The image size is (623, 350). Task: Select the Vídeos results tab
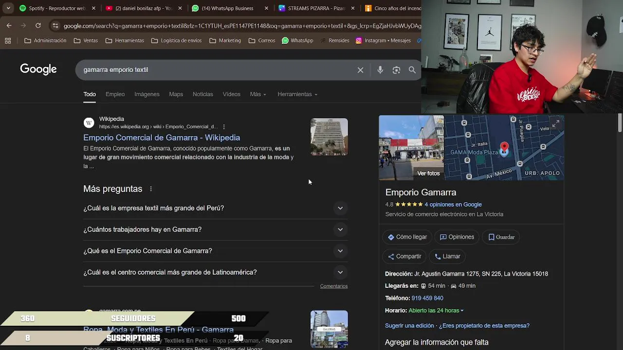[x=232, y=94]
